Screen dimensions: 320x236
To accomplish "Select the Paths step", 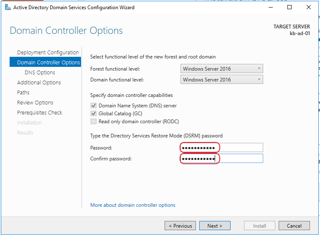I will point(23,92).
